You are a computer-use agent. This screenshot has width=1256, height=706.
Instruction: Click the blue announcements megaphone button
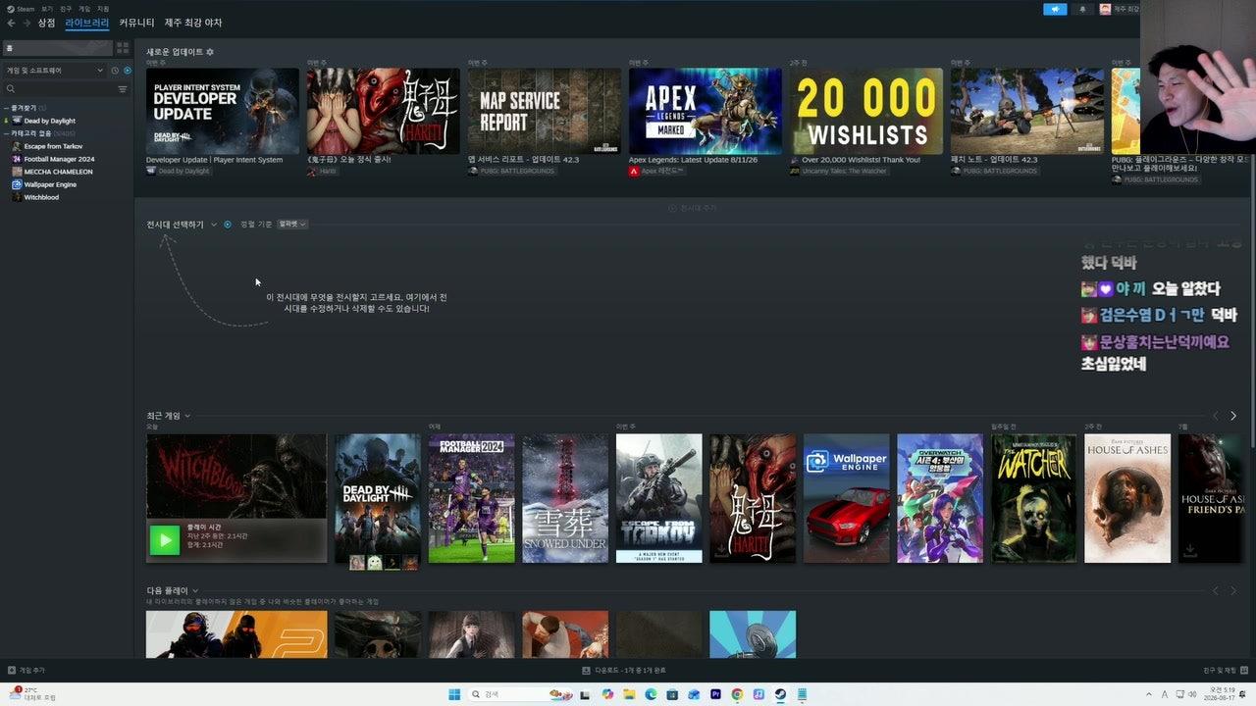pos(1055,9)
